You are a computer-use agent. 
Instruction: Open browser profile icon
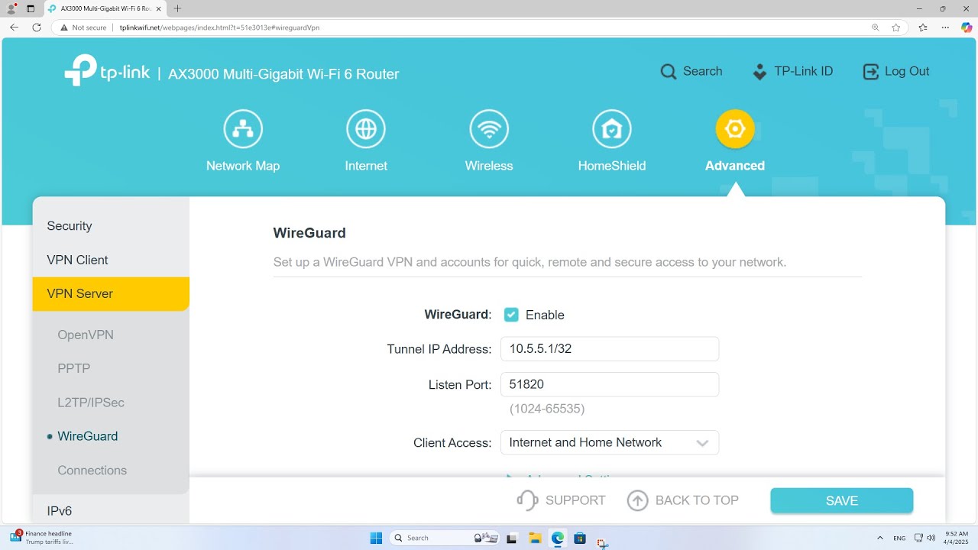coord(11,8)
